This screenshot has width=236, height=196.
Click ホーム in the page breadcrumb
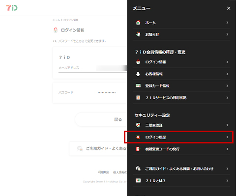[x=56, y=20]
